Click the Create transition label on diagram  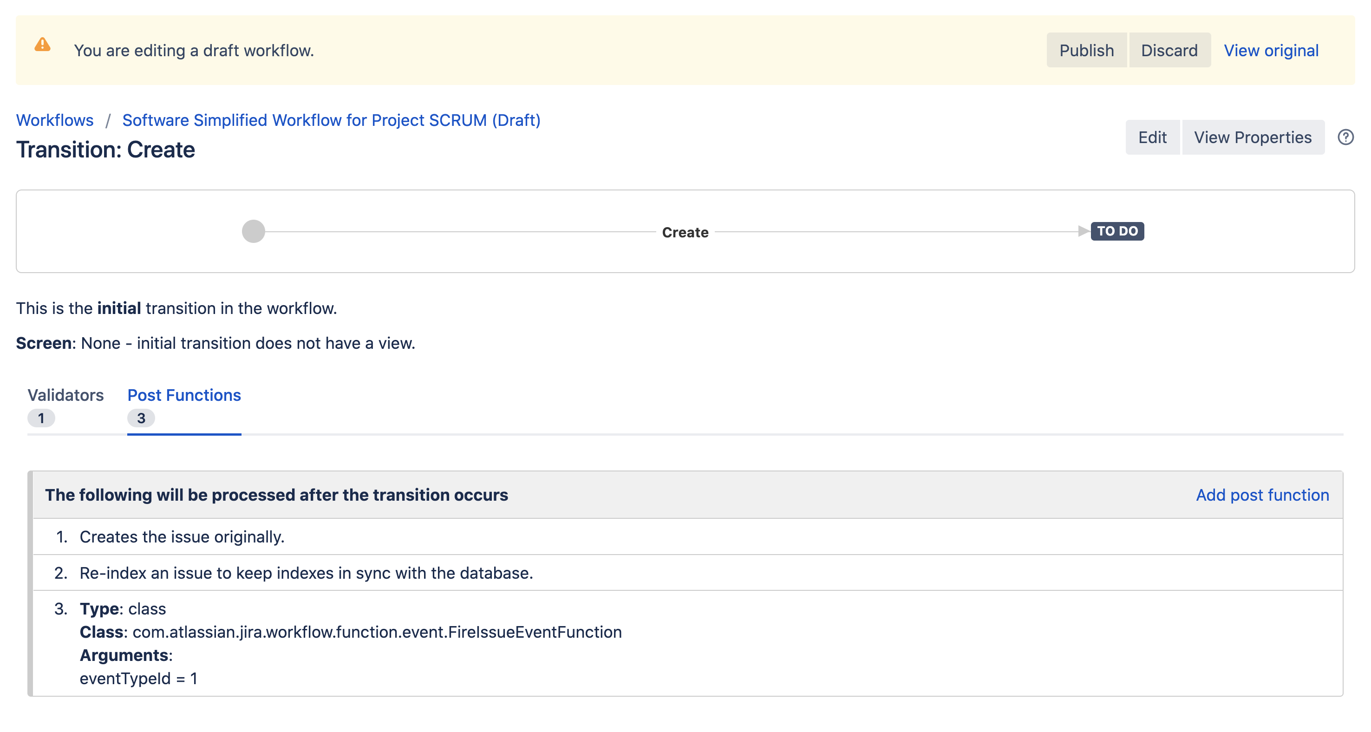685,231
